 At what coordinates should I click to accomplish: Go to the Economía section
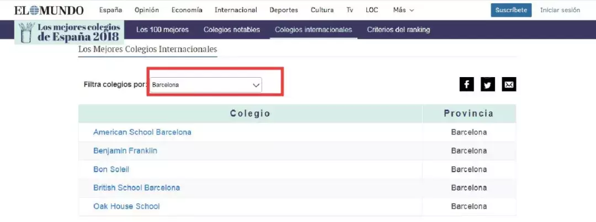tap(187, 10)
